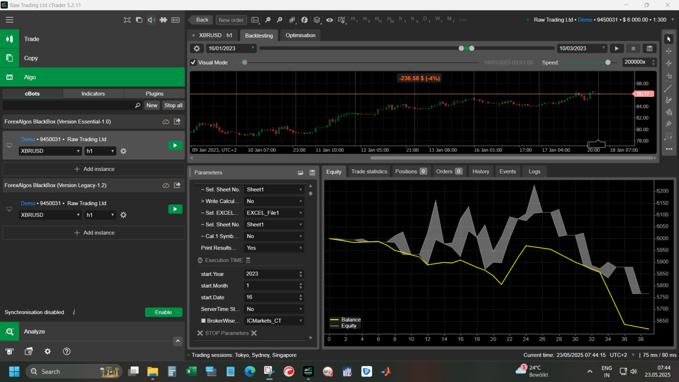
Task: Open the hamburger menu
Action: coord(9,20)
